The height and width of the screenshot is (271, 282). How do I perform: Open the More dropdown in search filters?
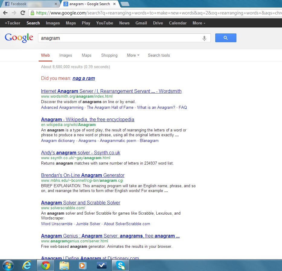(x=133, y=55)
